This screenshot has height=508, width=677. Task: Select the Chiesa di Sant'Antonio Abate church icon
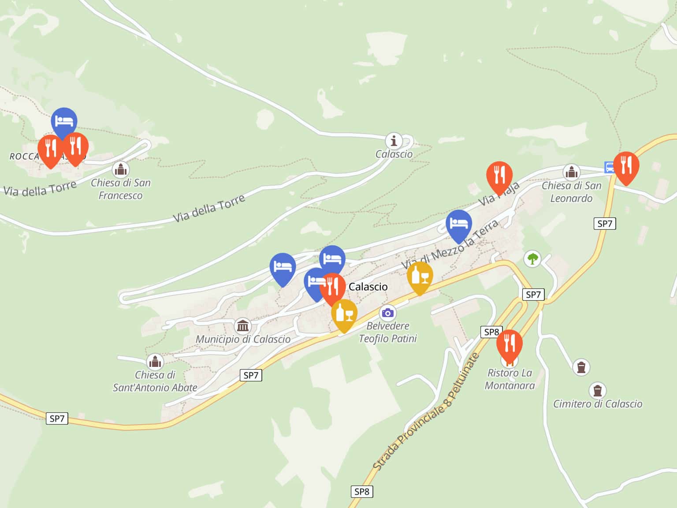[x=155, y=362]
